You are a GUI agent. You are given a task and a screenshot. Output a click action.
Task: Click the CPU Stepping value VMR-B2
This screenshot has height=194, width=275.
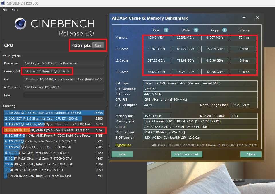tap(200, 89)
